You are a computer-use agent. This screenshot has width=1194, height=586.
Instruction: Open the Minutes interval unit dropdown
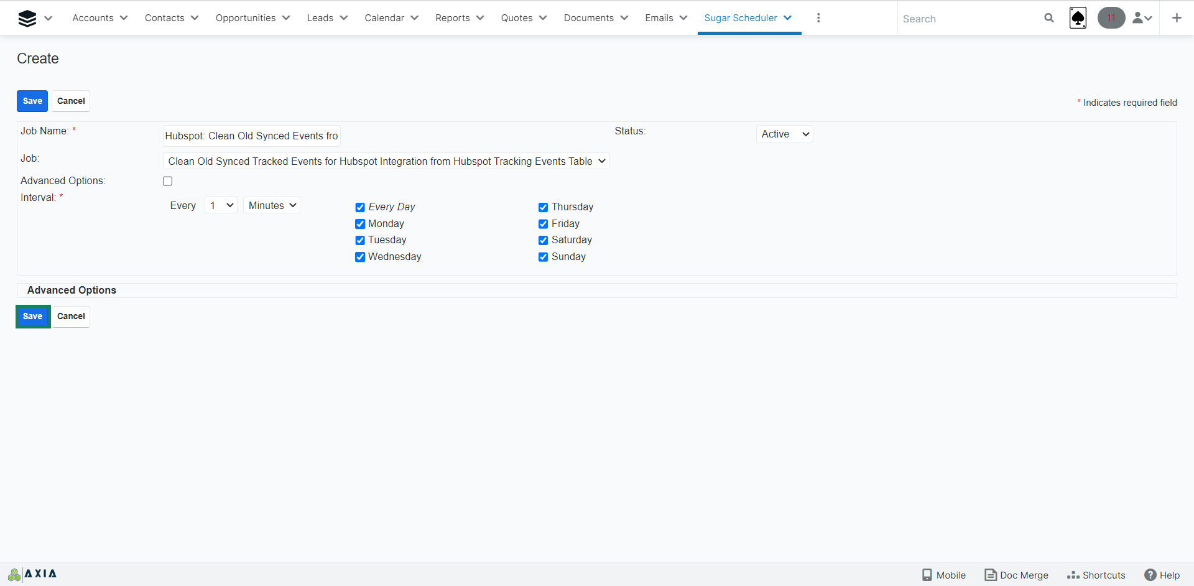[x=272, y=205]
